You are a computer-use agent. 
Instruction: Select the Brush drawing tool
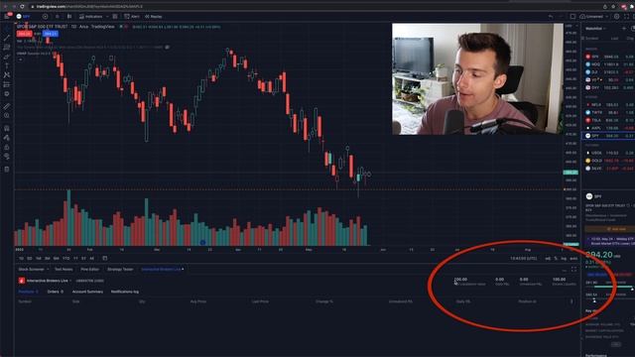[x=7, y=57]
